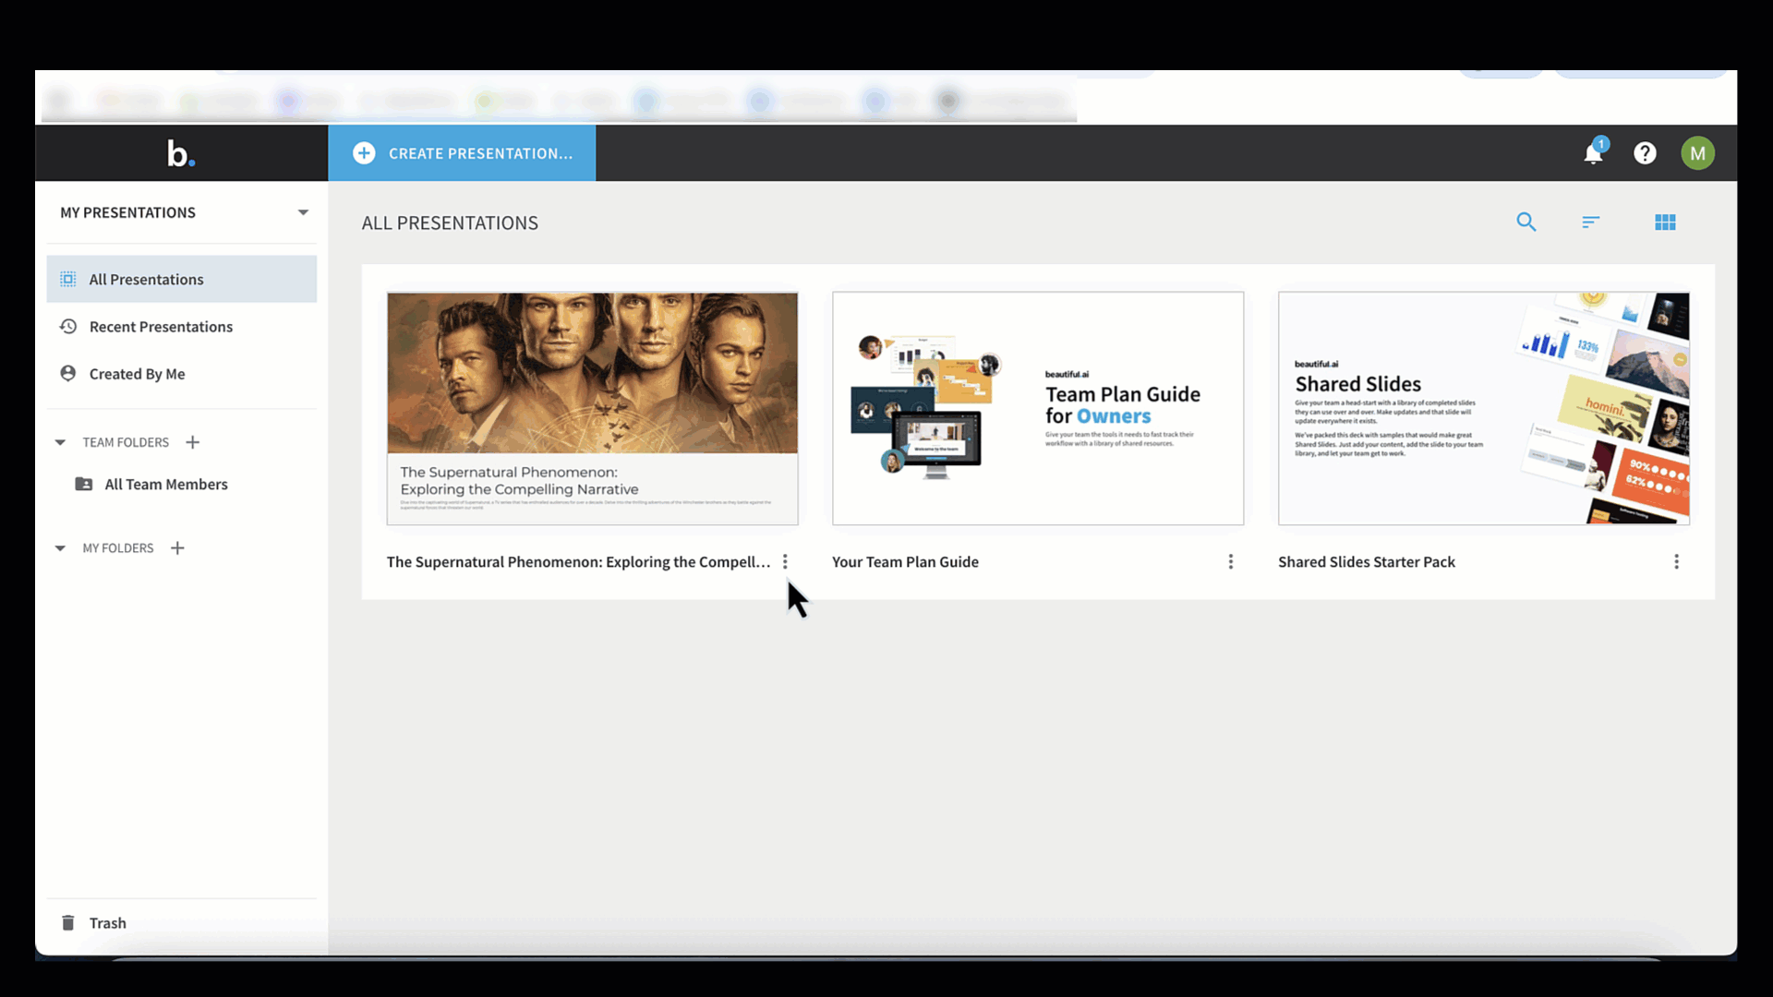The image size is (1773, 997).
Task: Open options menu for Your Team Plan Guide
Action: pyautogui.click(x=1231, y=562)
